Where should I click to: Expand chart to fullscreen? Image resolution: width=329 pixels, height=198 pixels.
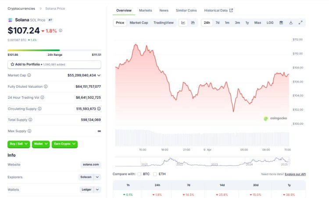[x=300, y=22]
